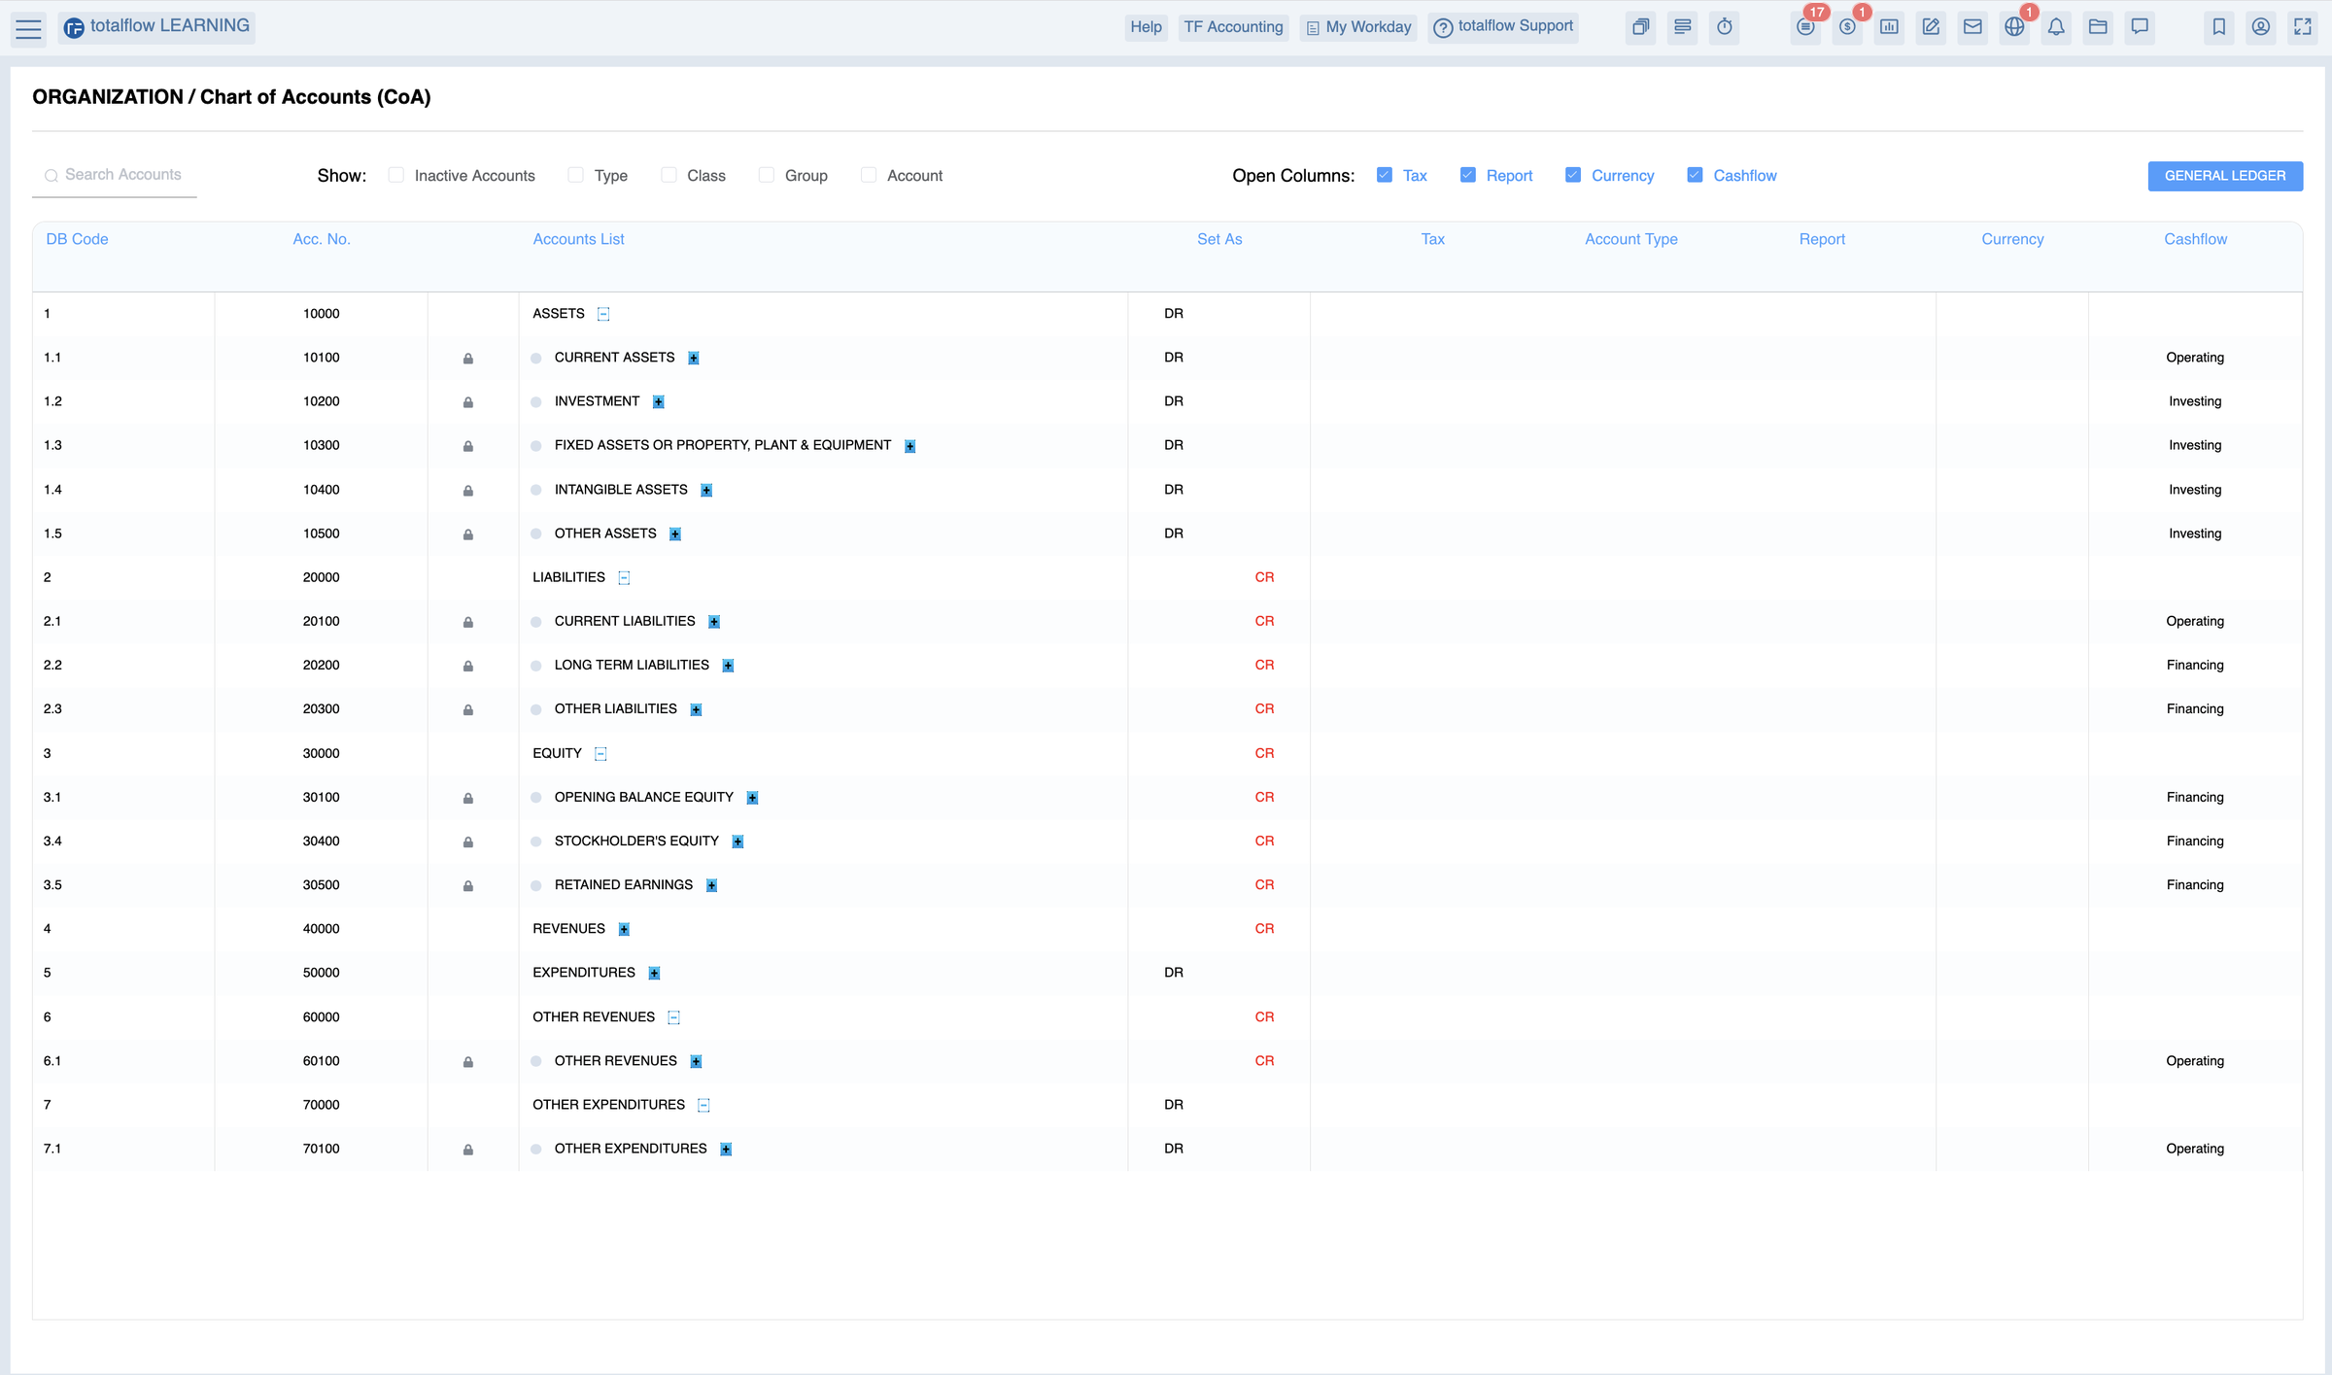The height and width of the screenshot is (1375, 2332).
Task: Open the TF Accounting menu
Action: coord(1233,27)
